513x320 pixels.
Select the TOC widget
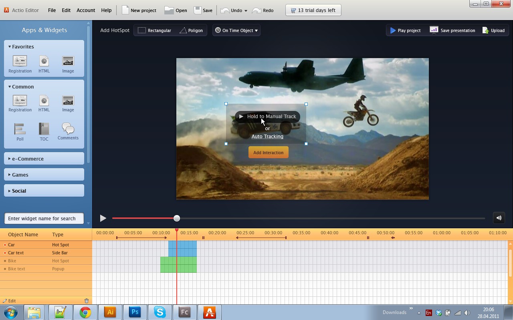44,132
